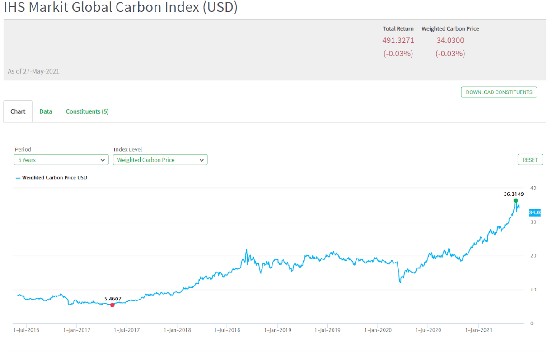
Task: Click the 1-Jan-2018 axis label
Action: click(x=177, y=330)
